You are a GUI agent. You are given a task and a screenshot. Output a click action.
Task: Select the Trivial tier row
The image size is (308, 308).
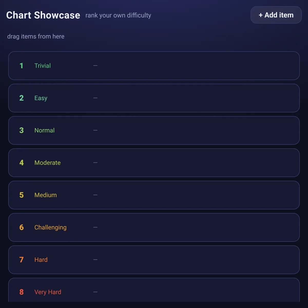(154, 66)
